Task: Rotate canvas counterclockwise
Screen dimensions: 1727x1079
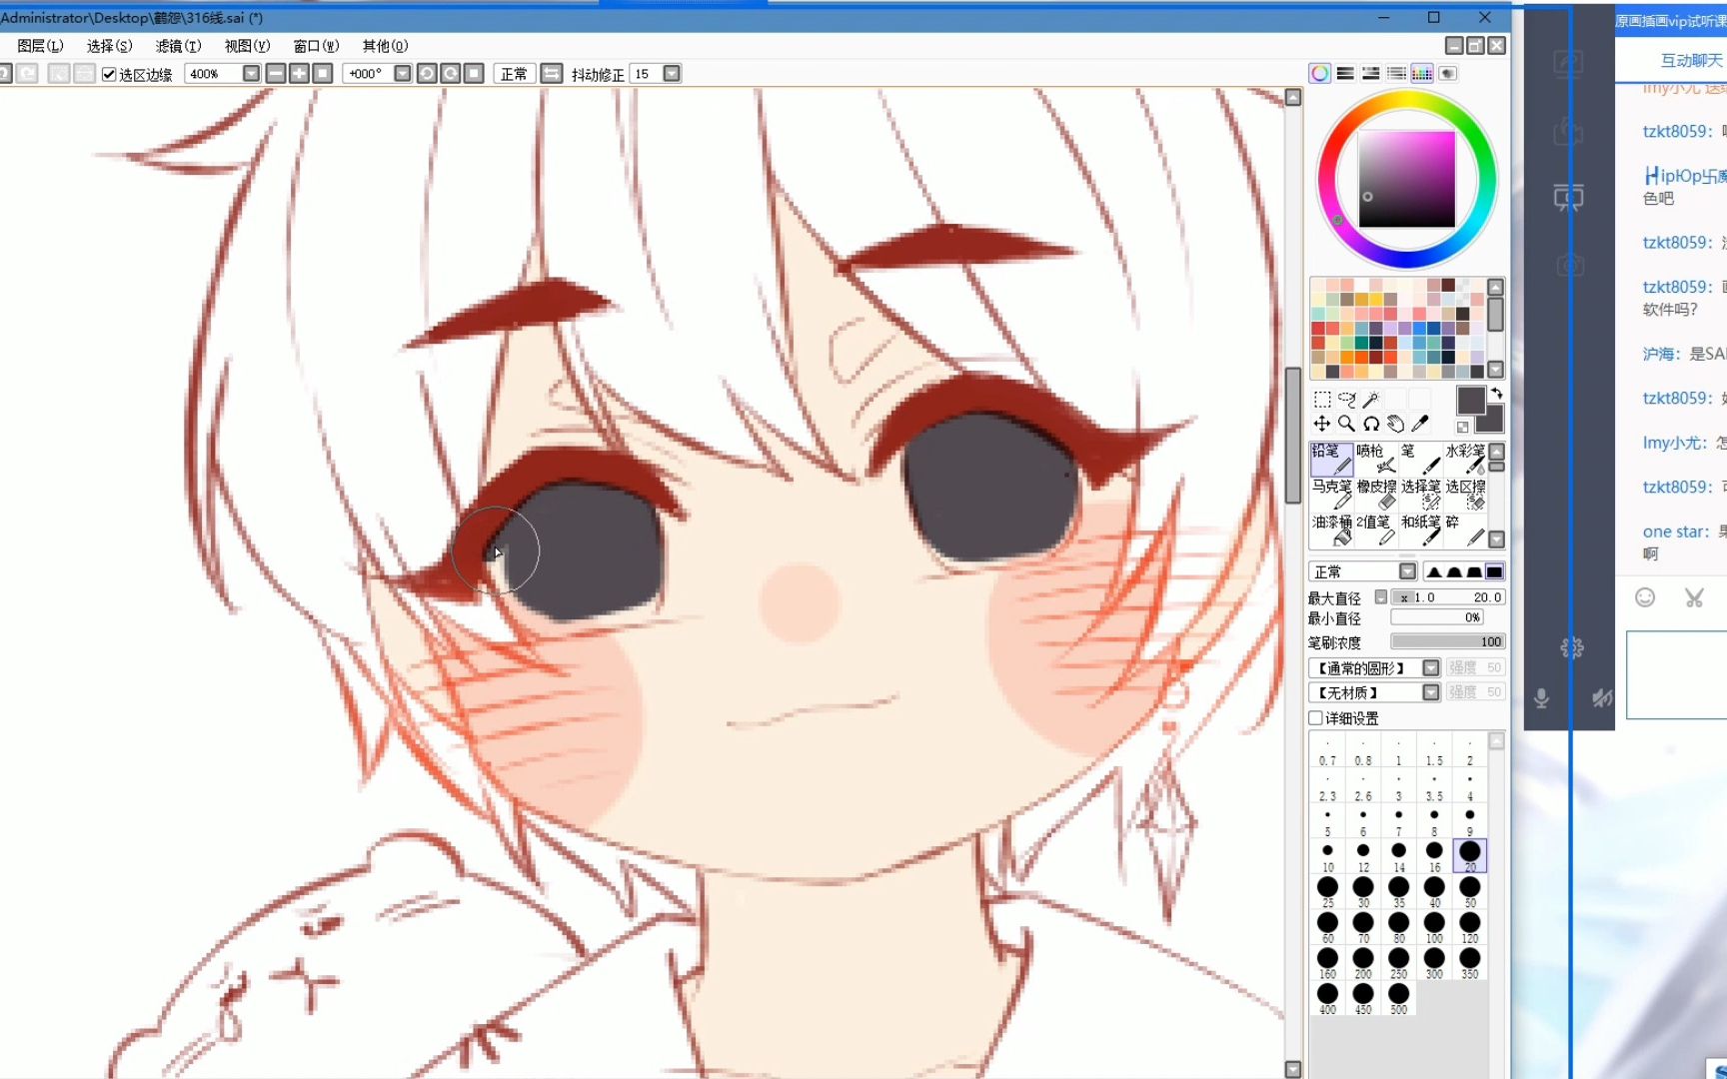Action: [x=427, y=73]
